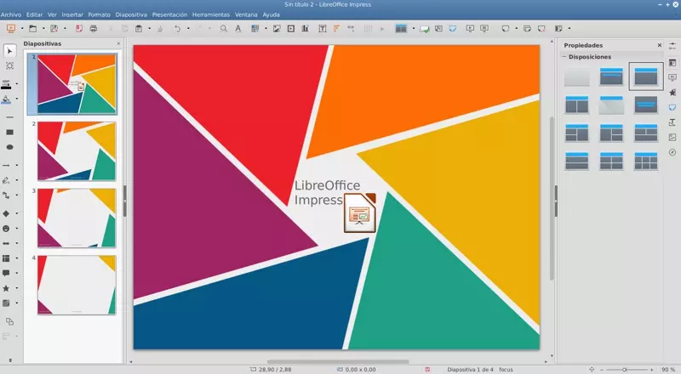The height and width of the screenshot is (374, 681).
Task: Select the Symbol Shapes smiley tool
Action: (x=6, y=229)
